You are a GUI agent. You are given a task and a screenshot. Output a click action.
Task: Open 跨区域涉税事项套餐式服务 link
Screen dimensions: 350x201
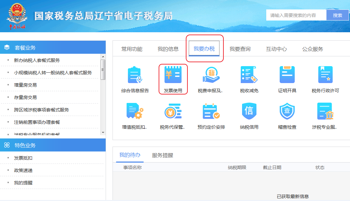[x=42, y=110]
